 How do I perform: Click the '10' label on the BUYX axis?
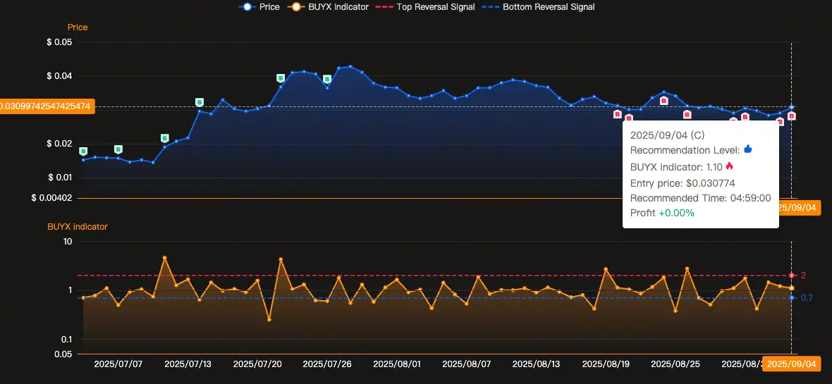[x=67, y=242]
